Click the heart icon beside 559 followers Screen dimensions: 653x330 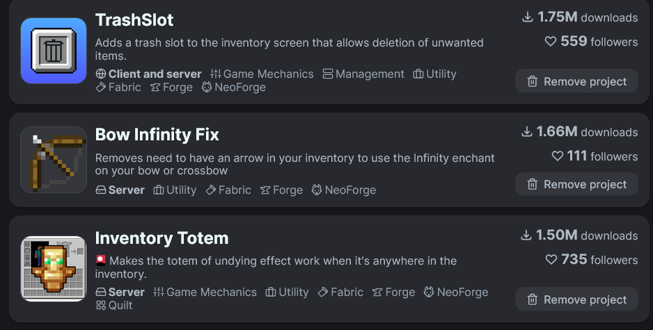[551, 42]
